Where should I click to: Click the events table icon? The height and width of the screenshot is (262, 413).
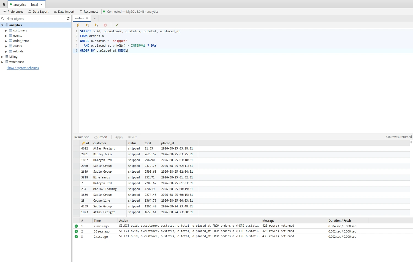10,36
